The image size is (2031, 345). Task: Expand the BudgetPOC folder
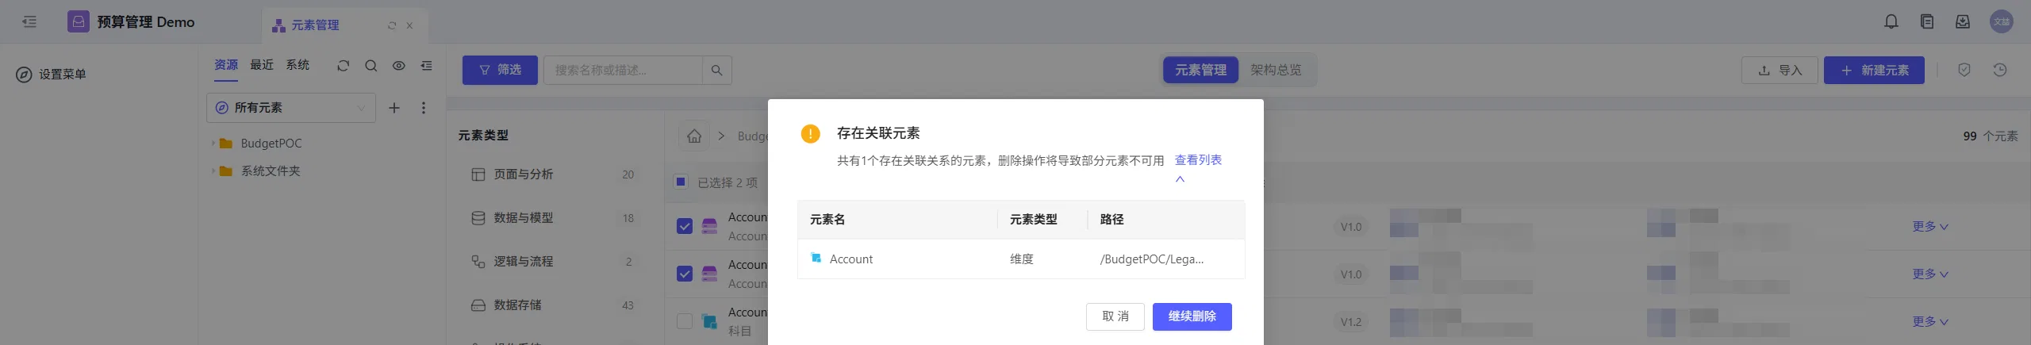click(213, 144)
